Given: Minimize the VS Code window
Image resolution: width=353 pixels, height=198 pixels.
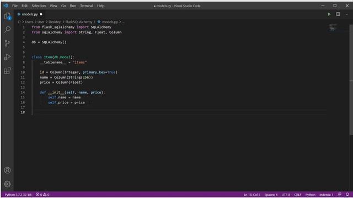Looking at the screenshot, I should point(323,5).
